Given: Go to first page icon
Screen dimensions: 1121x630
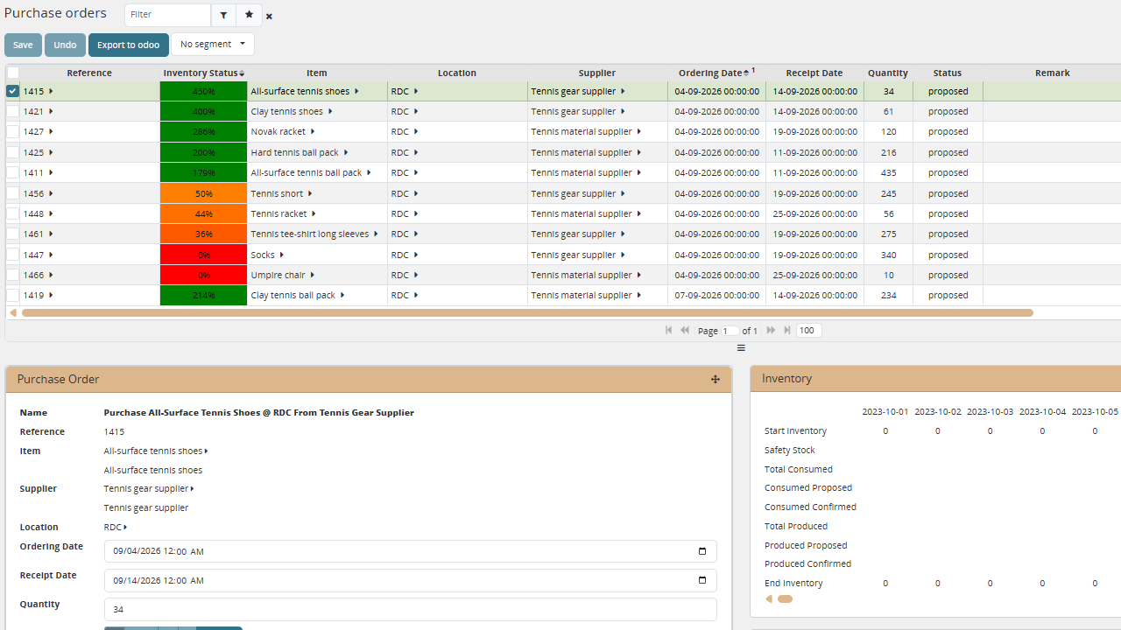Looking at the screenshot, I should [669, 330].
